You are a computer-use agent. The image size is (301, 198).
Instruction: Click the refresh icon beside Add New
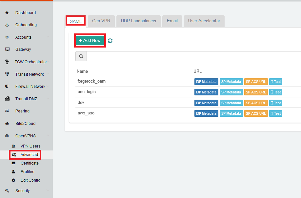pos(110,41)
